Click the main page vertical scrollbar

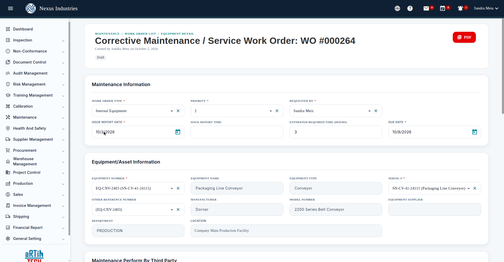503,66
